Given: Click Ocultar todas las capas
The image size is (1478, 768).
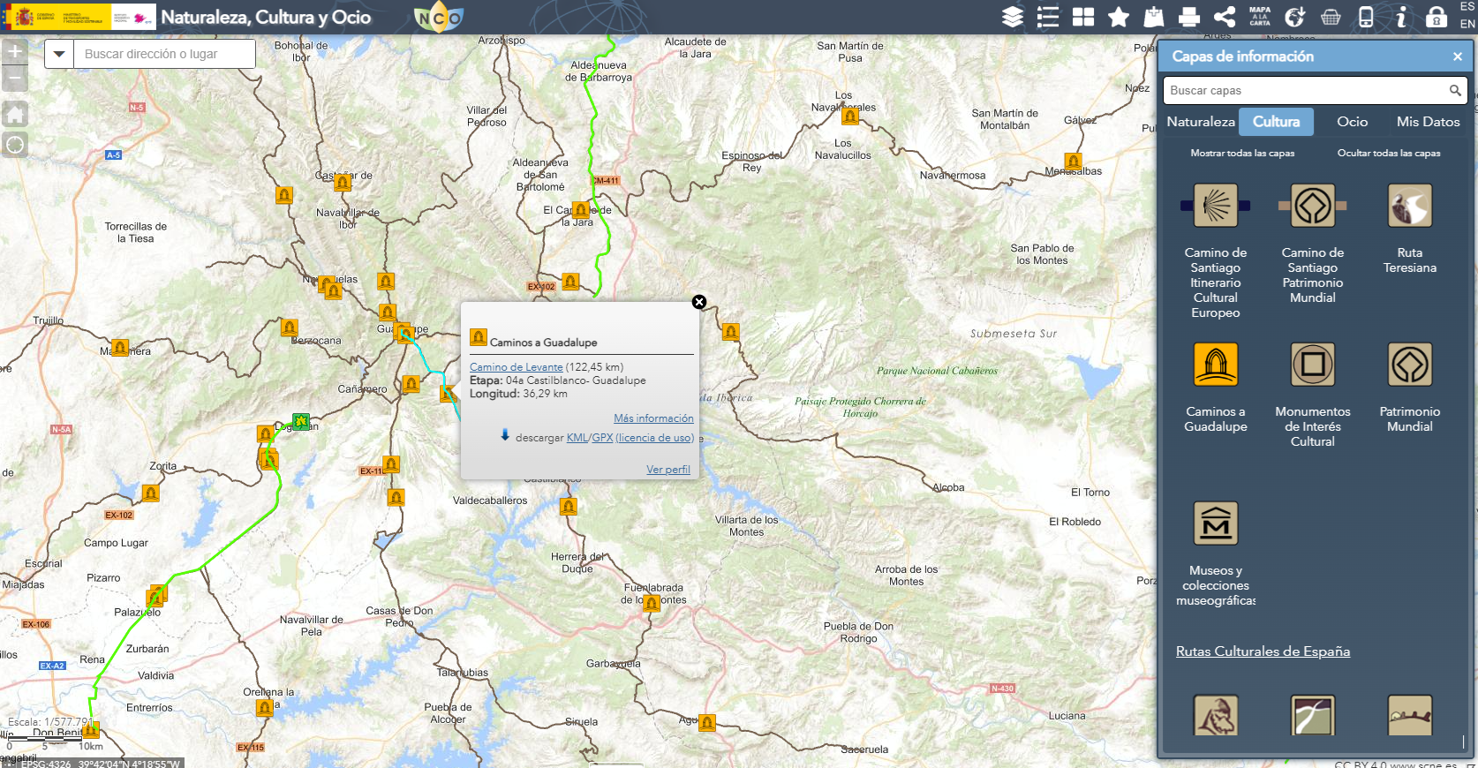Looking at the screenshot, I should click(x=1389, y=153).
